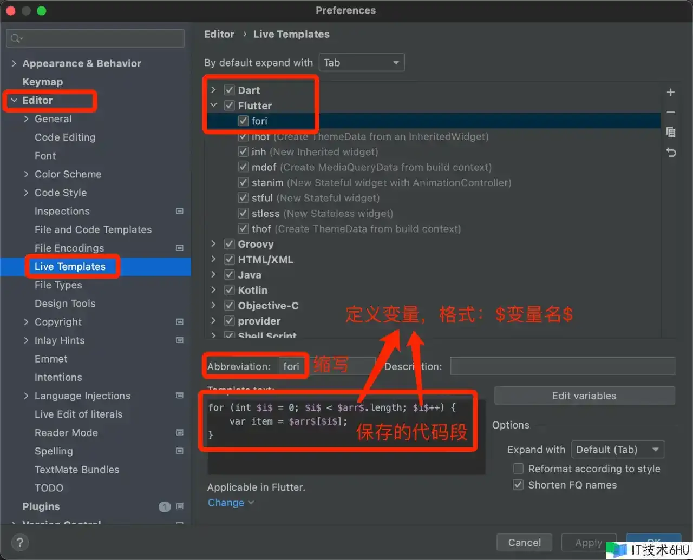
Task: Click project-level icon beside File Encodings
Action: tap(180, 248)
